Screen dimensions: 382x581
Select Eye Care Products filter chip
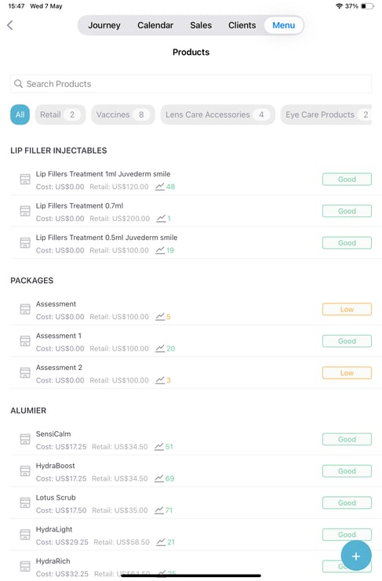pos(326,114)
